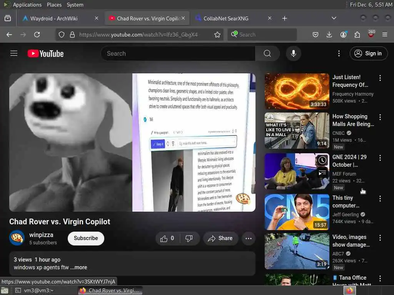The height and width of the screenshot is (295, 394).
Task: Open options menu for Video, images show damage
Action: (x=380, y=238)
